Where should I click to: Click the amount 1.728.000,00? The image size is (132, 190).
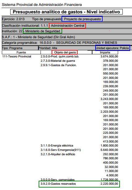[x=109, y=179]
